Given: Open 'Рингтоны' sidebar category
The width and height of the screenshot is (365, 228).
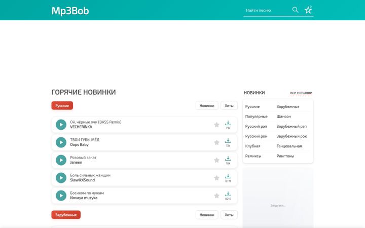Looking at the screenshot, I should point(285,156).
